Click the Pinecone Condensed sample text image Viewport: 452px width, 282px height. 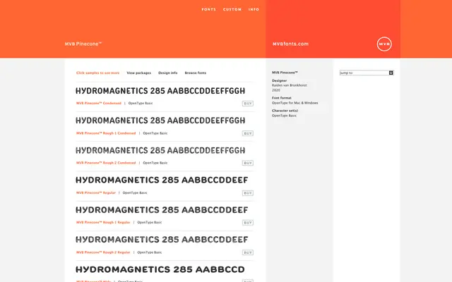(x=160, y=91)
